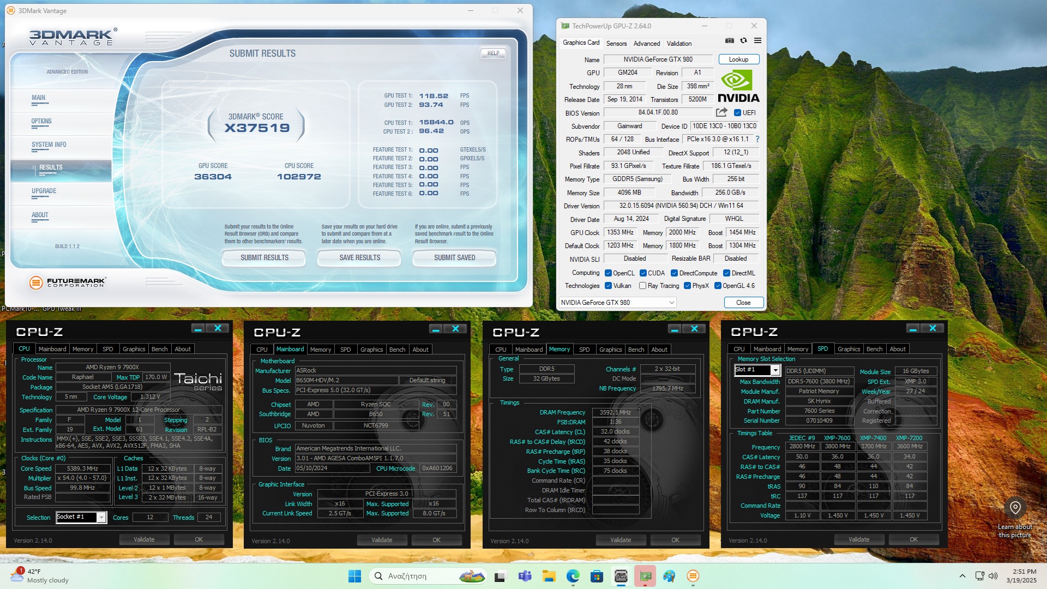
Task: Select OPTIONS in 3DMark sidebar
Action: click(41, 122)
